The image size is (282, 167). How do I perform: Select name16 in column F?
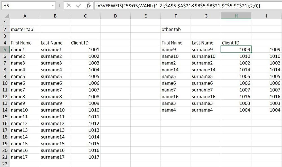pos(176,97)
